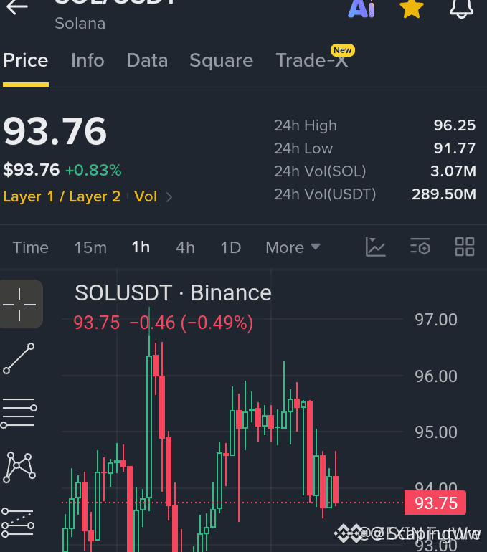Viewport: 487px width, 552px height.
Task: Select the 4h chart interval
Action: (185, 247)
